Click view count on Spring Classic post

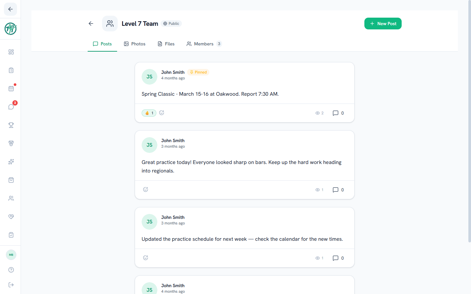320,113
